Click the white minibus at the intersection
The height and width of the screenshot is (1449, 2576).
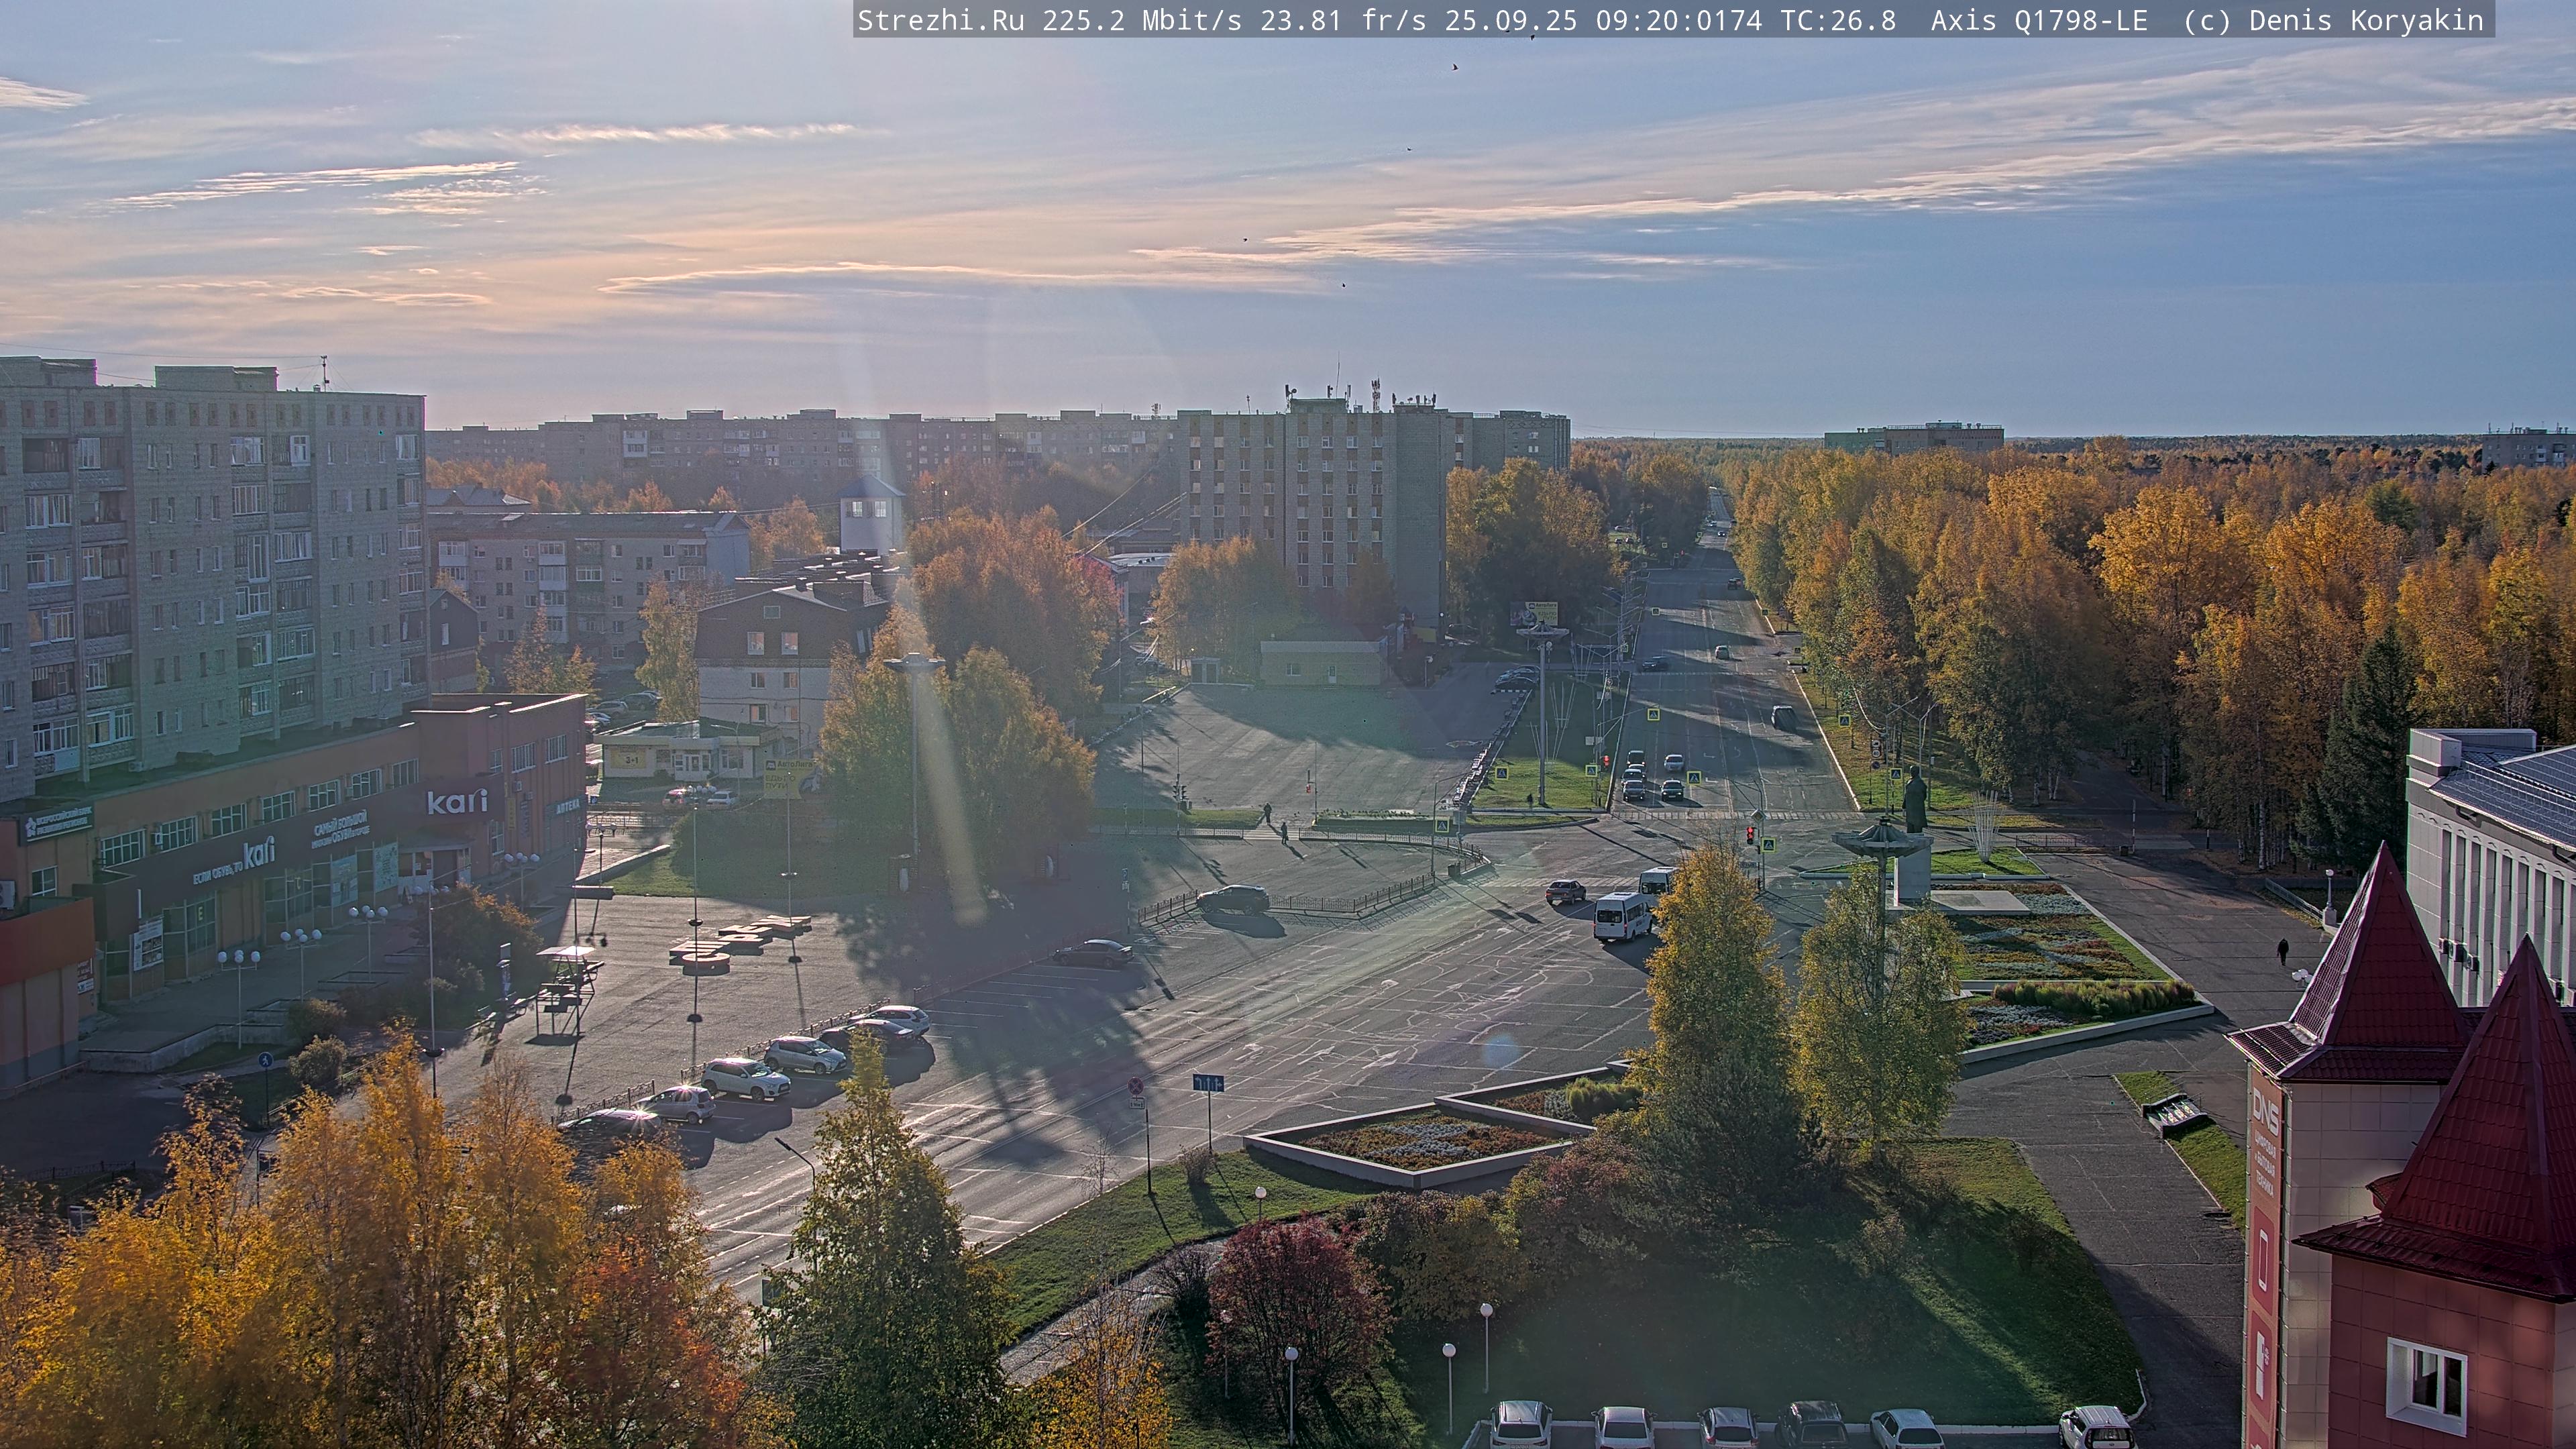point(1621,915)
